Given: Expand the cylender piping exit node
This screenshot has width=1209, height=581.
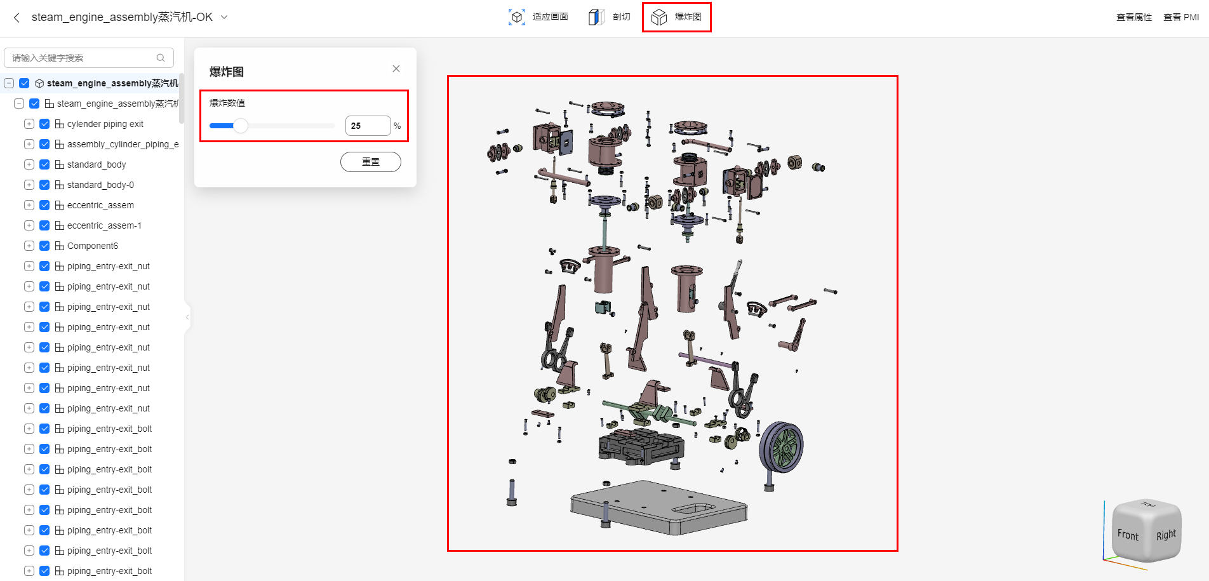Looking at the screenshot, I should tap(29, 124).
